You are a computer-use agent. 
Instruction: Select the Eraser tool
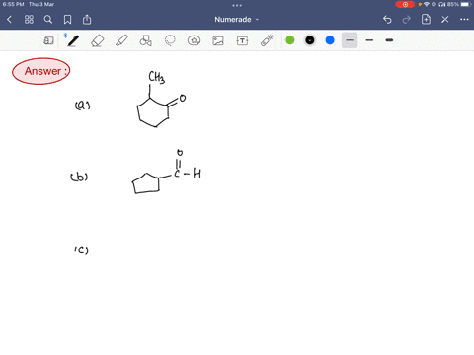coord(98,40)
